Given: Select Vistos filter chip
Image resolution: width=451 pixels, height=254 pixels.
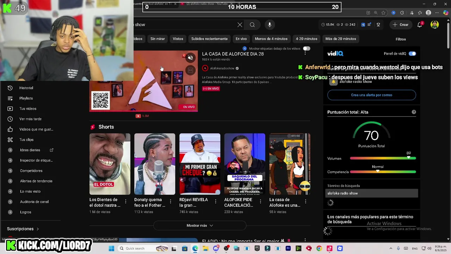Looking at the screenshot, I should coord(178,39).
